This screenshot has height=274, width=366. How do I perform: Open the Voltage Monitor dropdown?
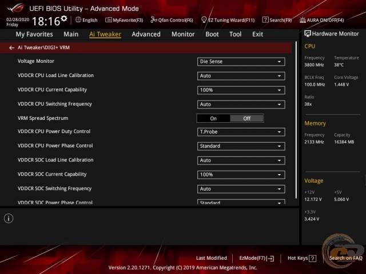(241, 62)
